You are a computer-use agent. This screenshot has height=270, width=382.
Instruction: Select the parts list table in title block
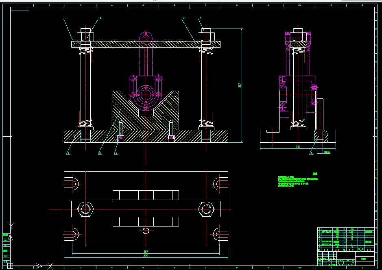pyautogui.click(x=346, y=240)
